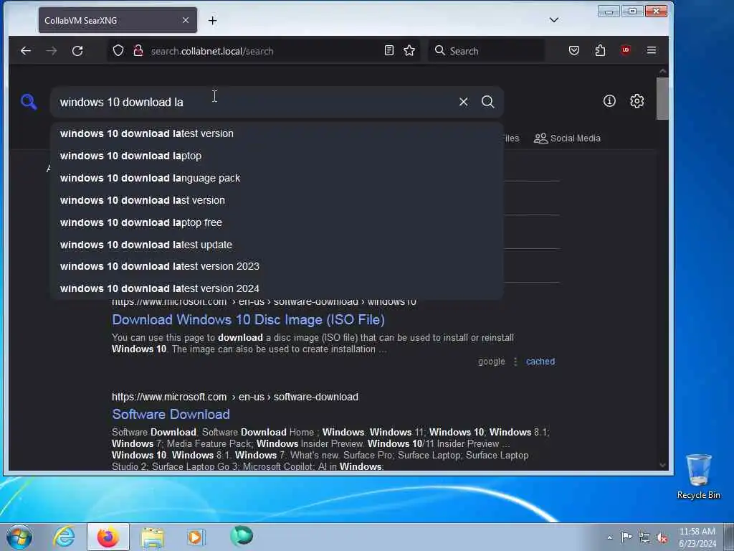
Task: Click the muted volume tray icon
Action: pyautogui.click(x=662, y=537)
